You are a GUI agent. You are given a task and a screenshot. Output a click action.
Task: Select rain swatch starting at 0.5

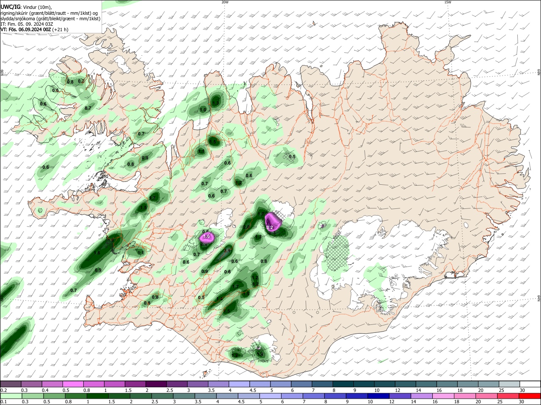pos(54,396)
